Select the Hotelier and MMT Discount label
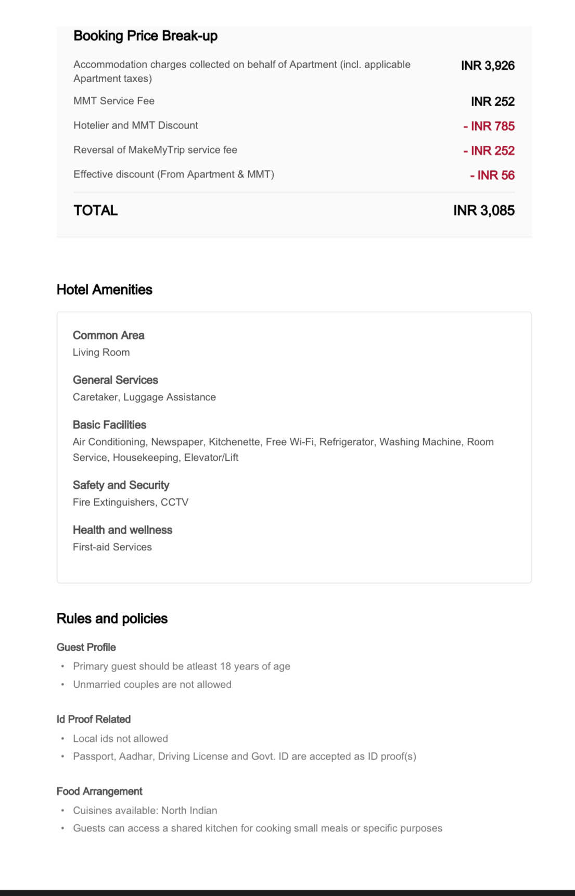Image resolution: width=575 pixels, height=896 pixels. pyautogui.click(x=136, y=125)
